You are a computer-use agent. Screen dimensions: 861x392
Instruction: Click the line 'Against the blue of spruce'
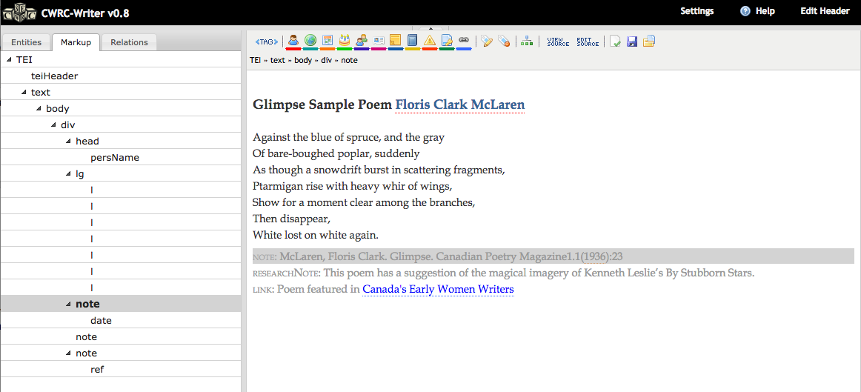pos(349,137)
